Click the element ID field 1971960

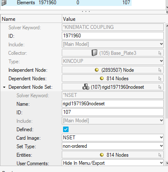[x=113, y=36]
